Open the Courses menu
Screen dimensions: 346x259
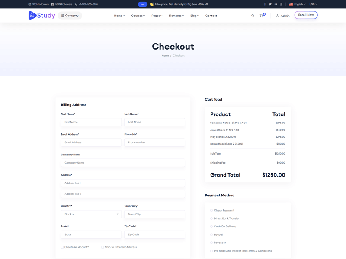point(138,16)
